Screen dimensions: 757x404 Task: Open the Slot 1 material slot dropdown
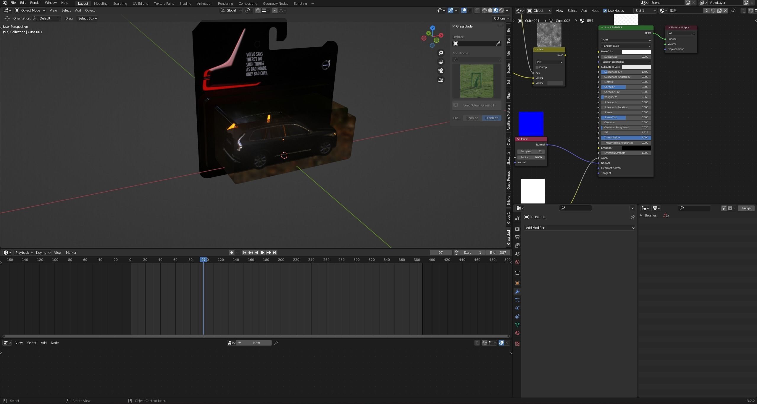point(645,11)
